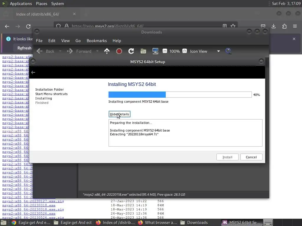Click Refresh in Firefox notification bar

24,48
